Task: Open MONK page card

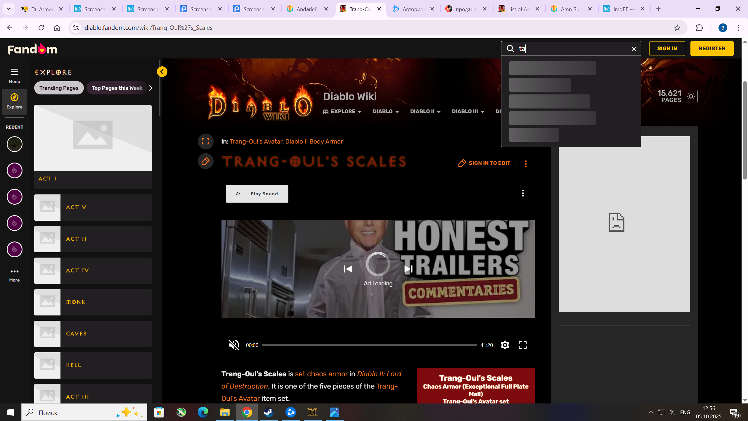Action: coord(93,302)
